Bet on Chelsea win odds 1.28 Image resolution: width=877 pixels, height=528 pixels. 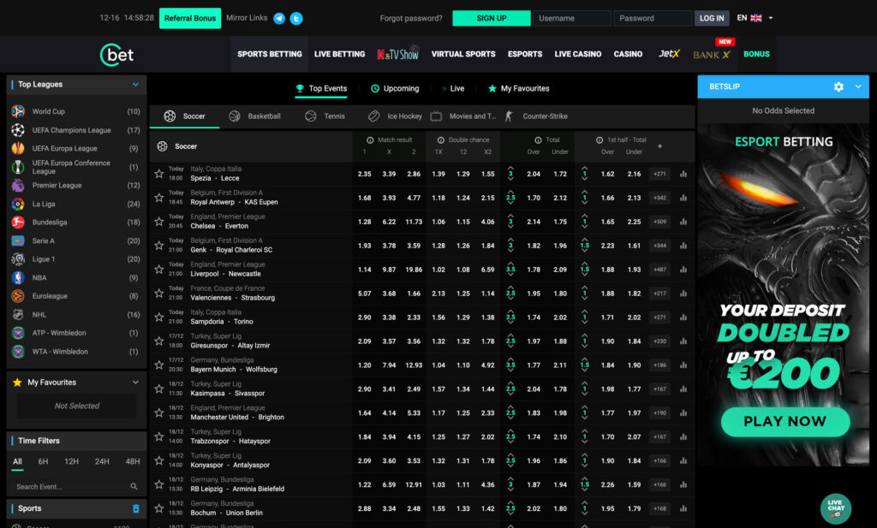[x=365, y=222]
